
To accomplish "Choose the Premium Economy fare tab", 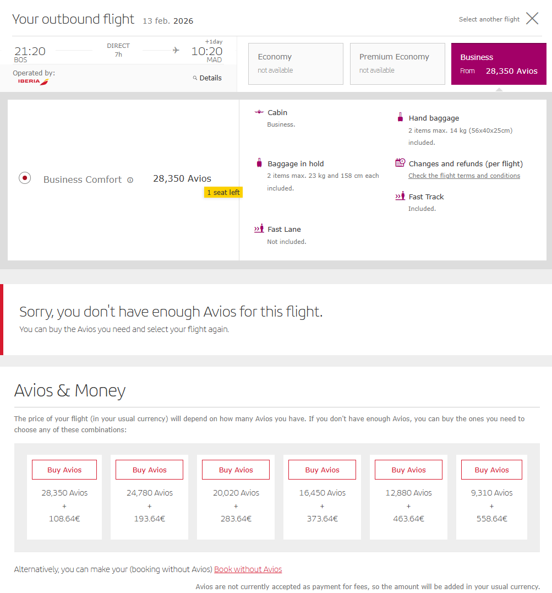I will (397, 64).
